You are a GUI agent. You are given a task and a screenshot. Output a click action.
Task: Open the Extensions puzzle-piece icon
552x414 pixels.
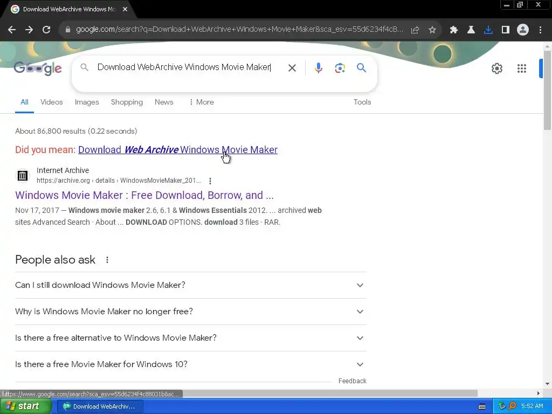pyautogui.click(x=454, y=30)
